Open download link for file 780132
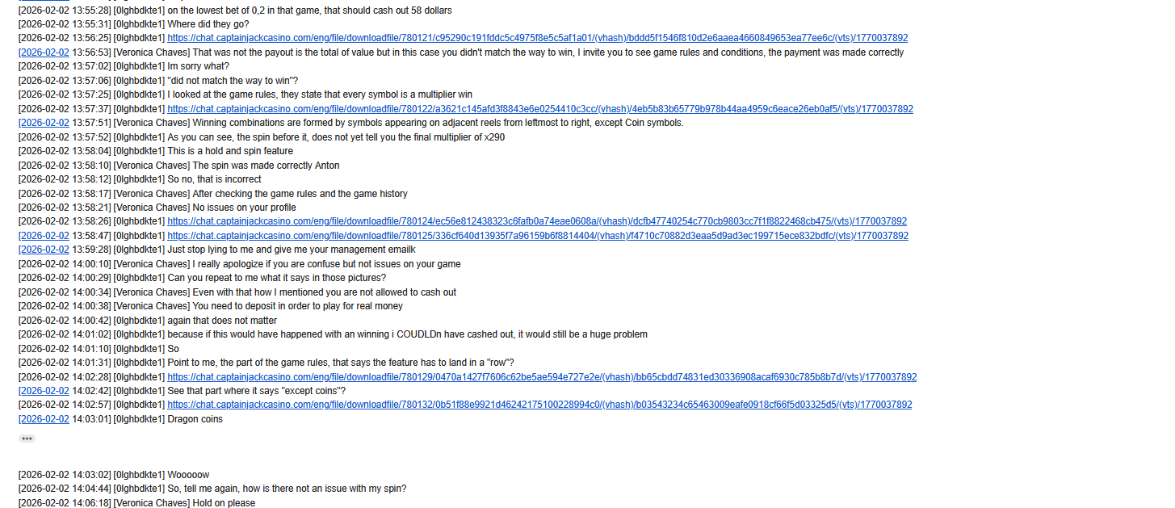This screenshot has width=1175, height=508. point(539,405)
